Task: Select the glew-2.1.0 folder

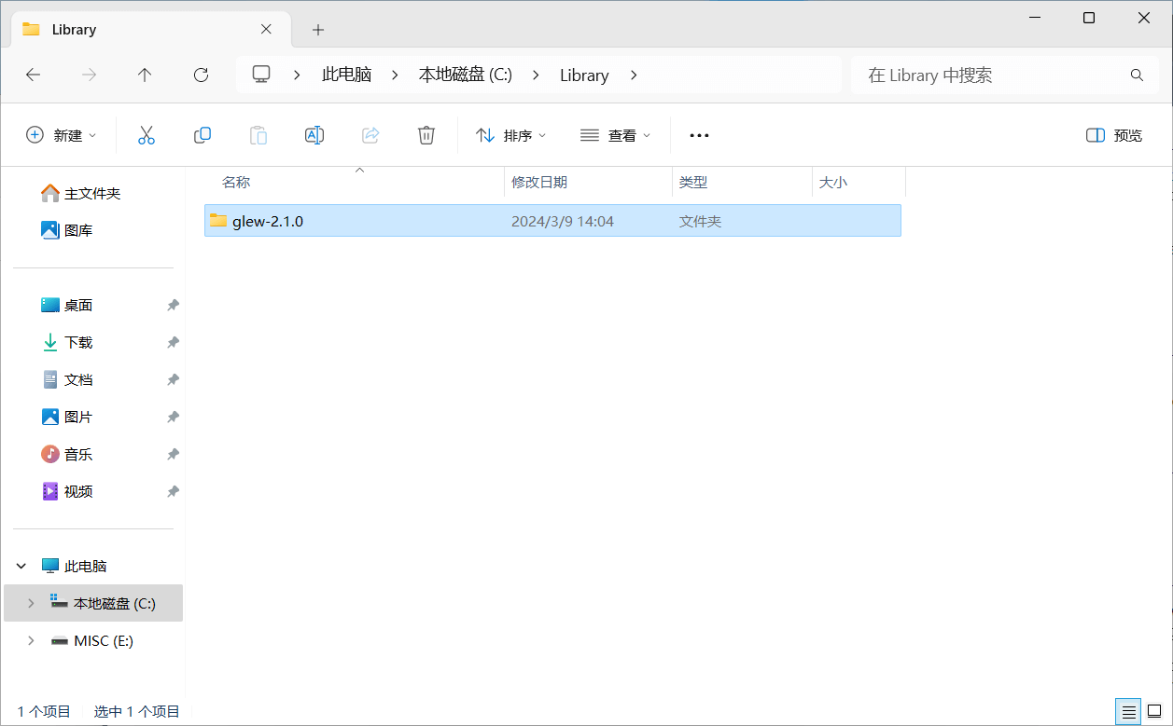Action: [552, 221]
